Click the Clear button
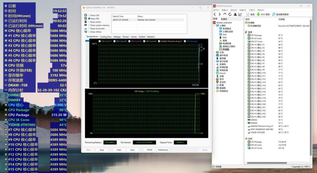The image size is (317, 173). click(119, 150)
